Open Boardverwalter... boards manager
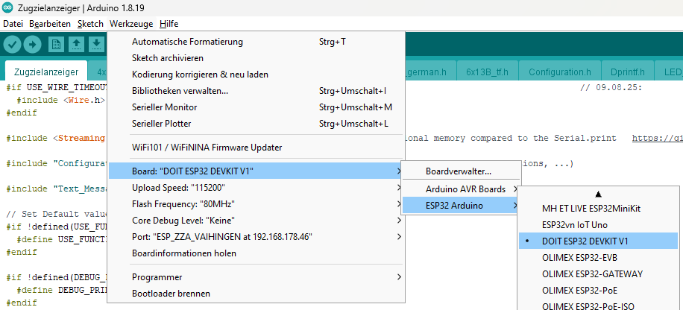Screen dimensions: 683x310 click(x=458, y=171)
